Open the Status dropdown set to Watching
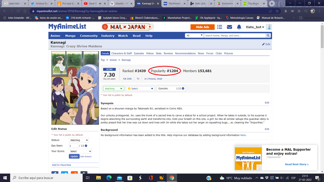This screenshot has height=182, width=324. tap(79, 140)
